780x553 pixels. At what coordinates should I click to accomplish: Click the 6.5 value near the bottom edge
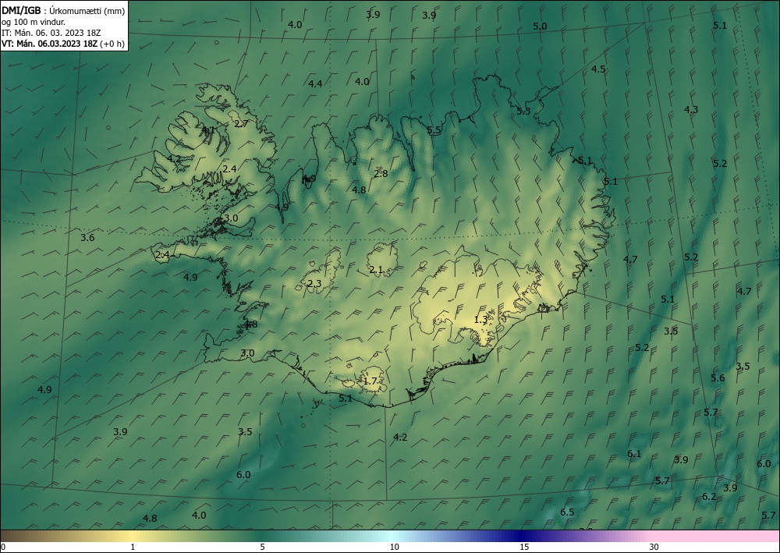tap(567, 512)
